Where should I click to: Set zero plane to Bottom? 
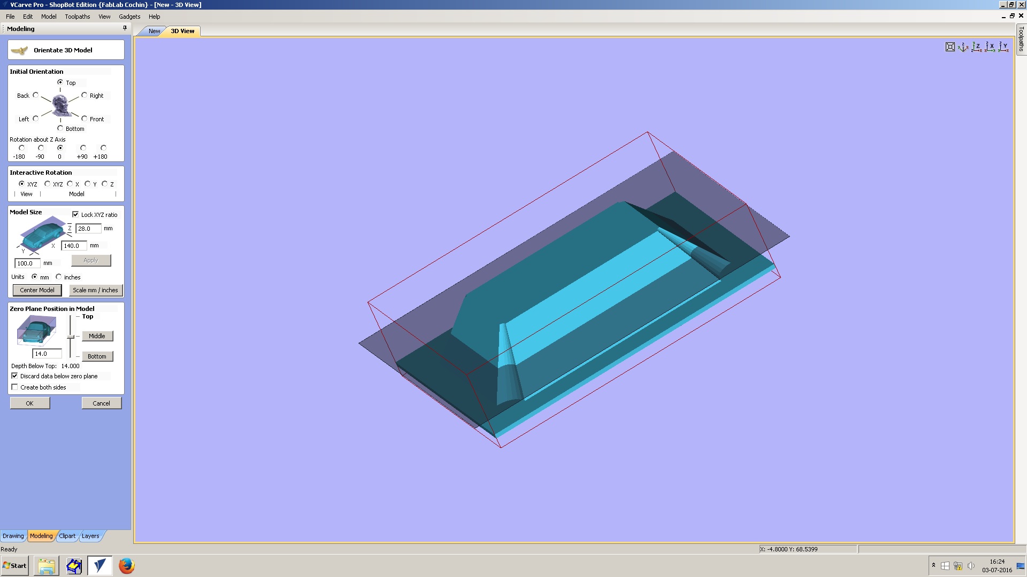pyautogui.click(x=97, y=356)
